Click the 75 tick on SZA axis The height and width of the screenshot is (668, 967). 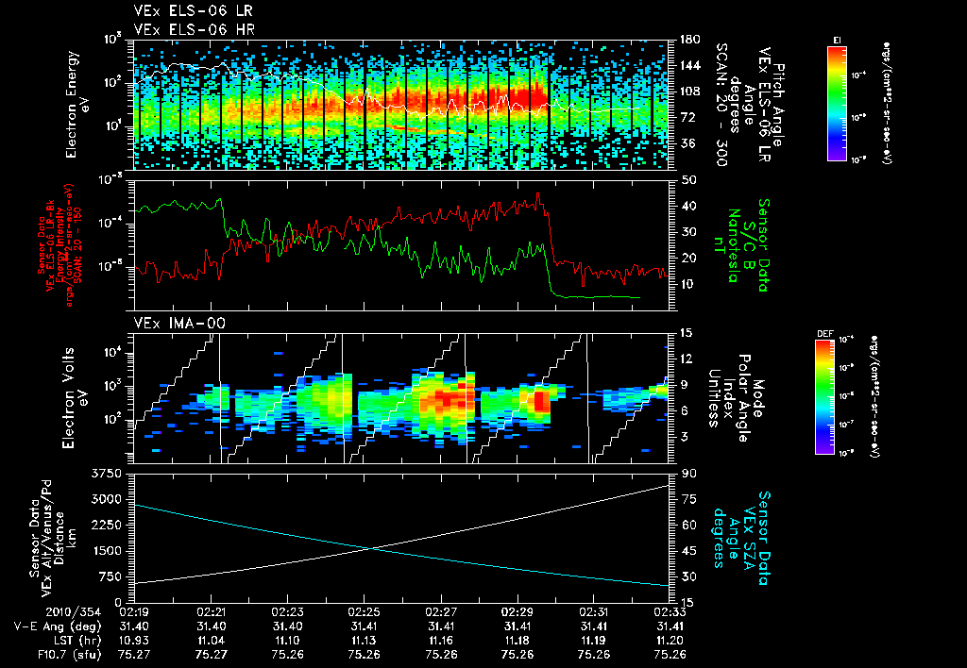(x=688, y=499)
